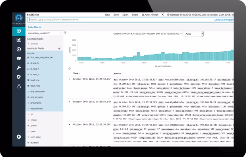Click Open in the top menu
246x157 pixels.
[x=125, y=15]
